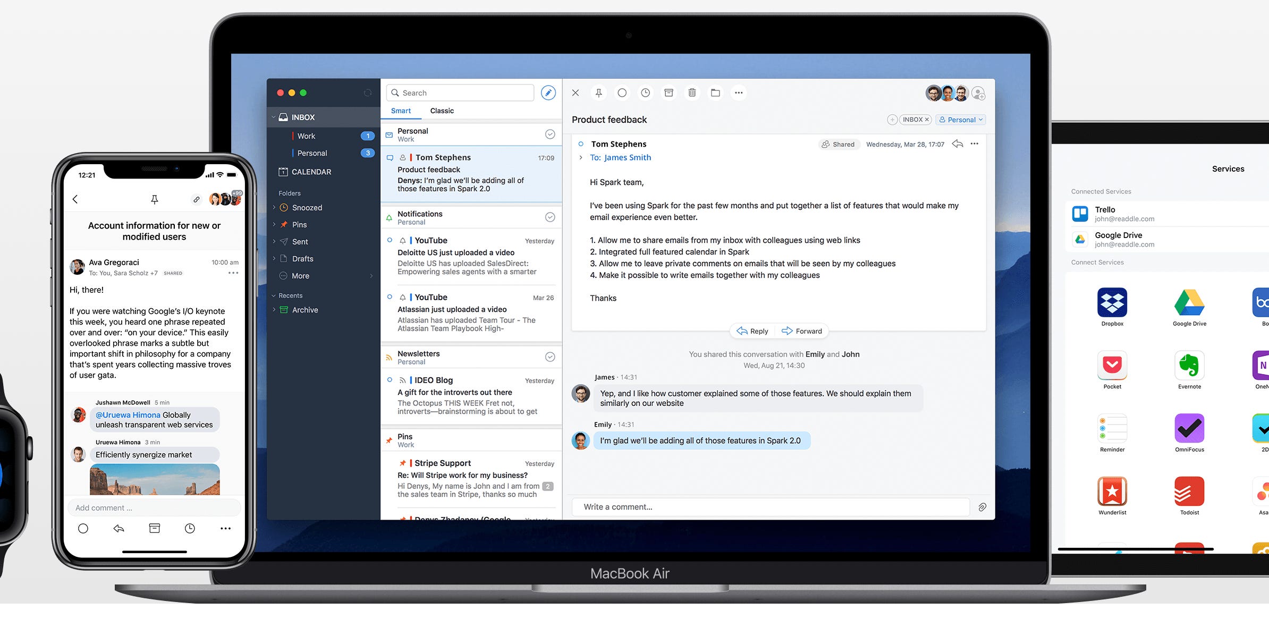The image size is (1269, 627).
Task: Open the Personal account dropdown tag
Action: [x=961, y=120]
